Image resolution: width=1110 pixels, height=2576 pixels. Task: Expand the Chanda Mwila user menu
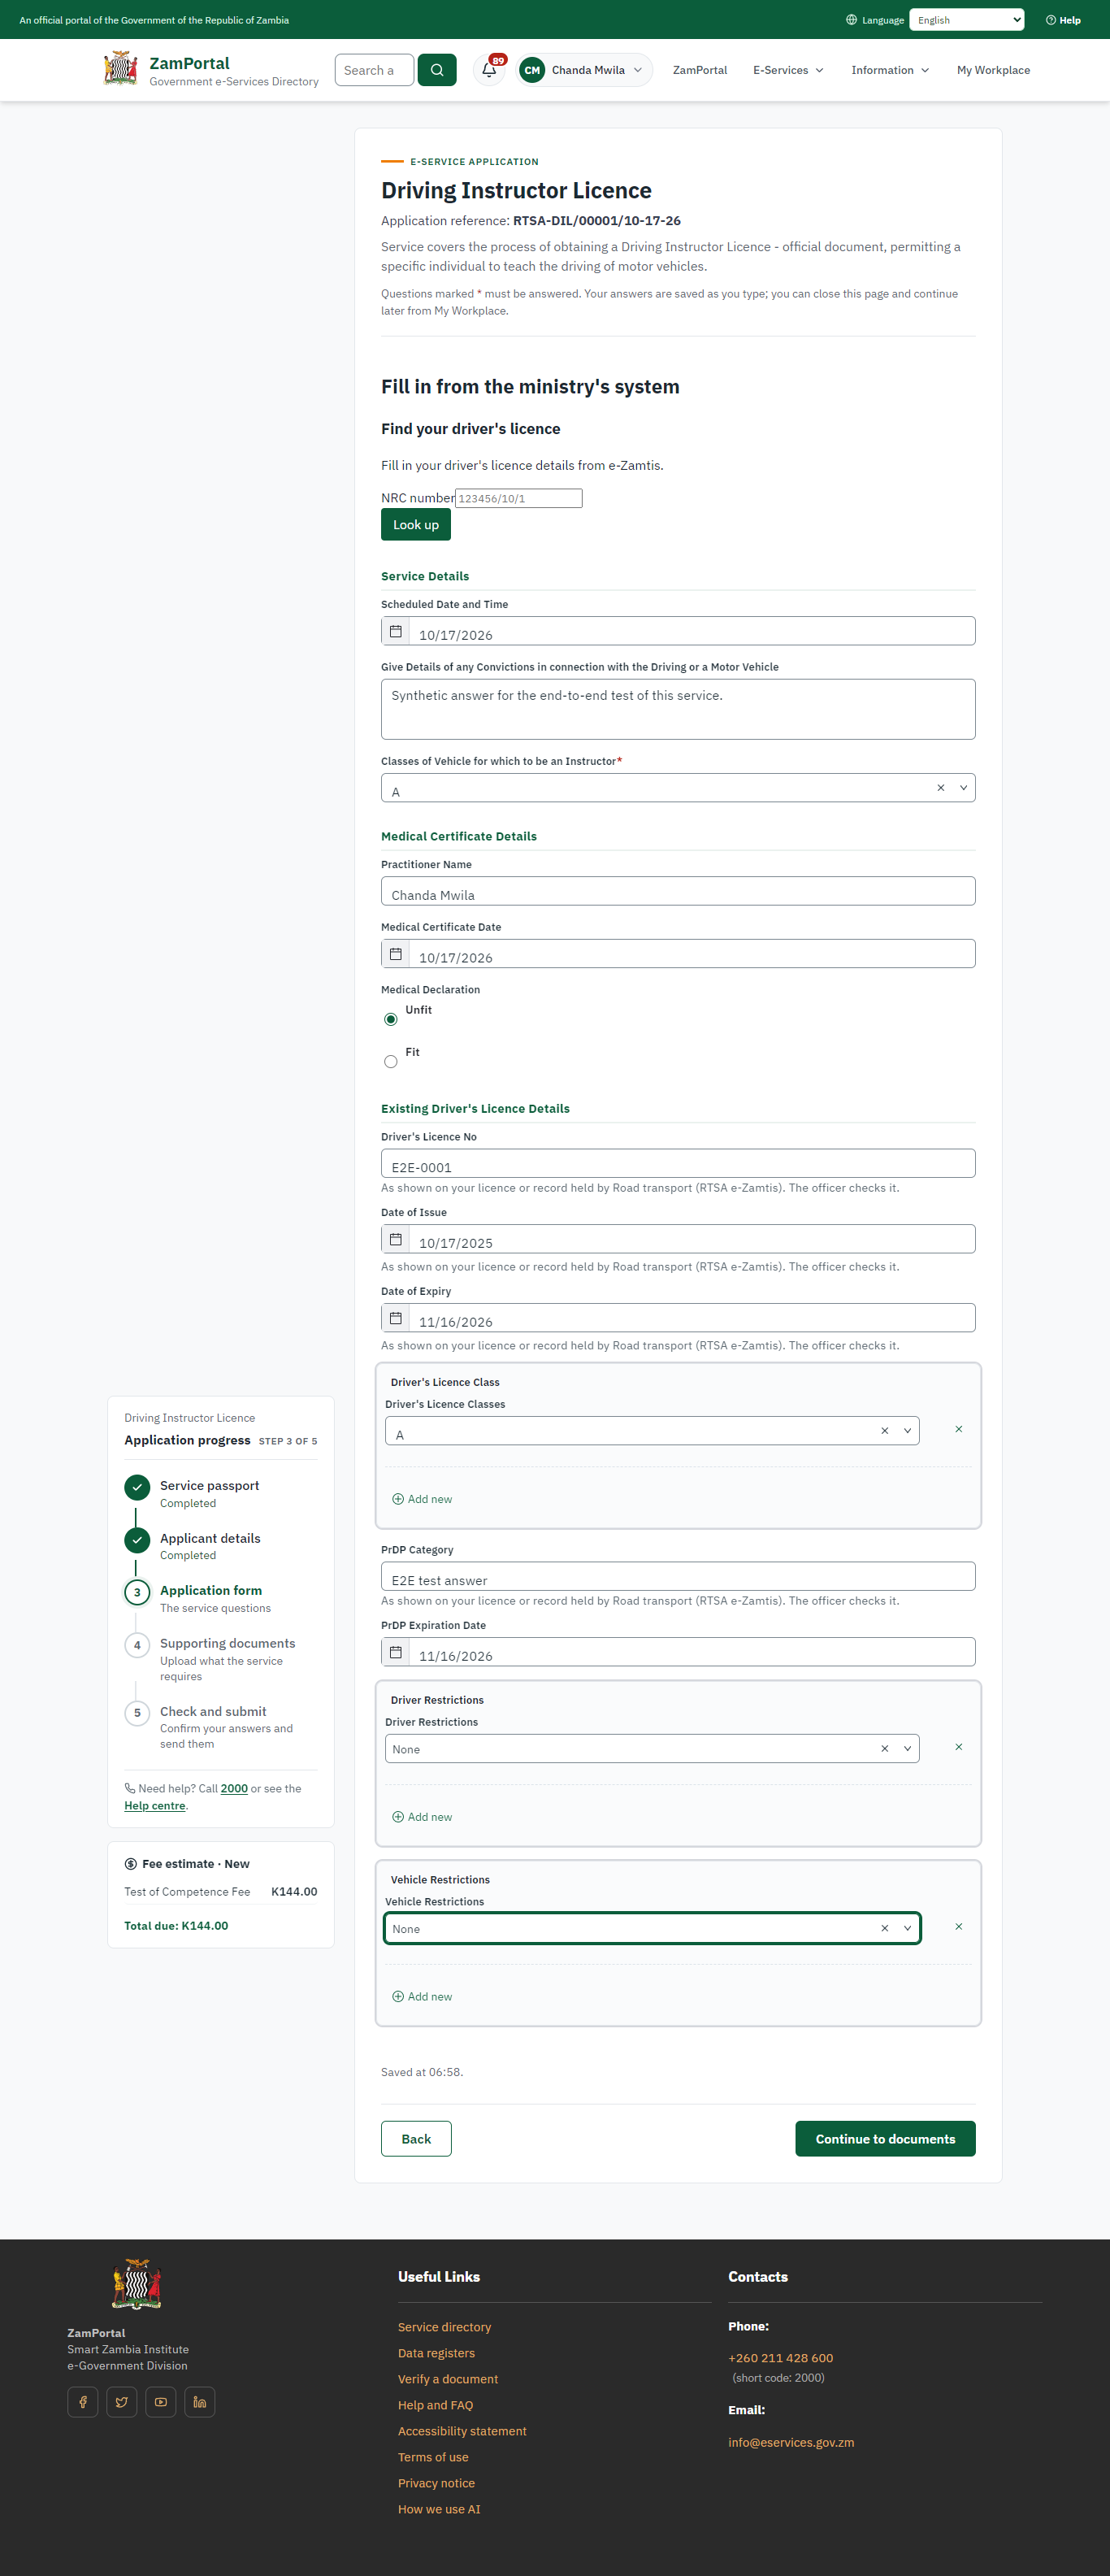click(585, 70)
